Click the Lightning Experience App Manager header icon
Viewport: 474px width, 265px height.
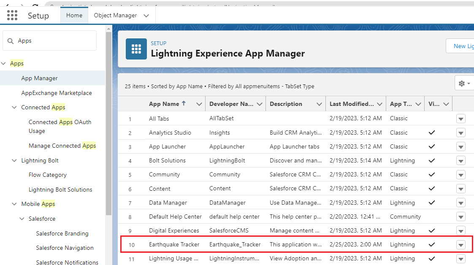point(136,49)
